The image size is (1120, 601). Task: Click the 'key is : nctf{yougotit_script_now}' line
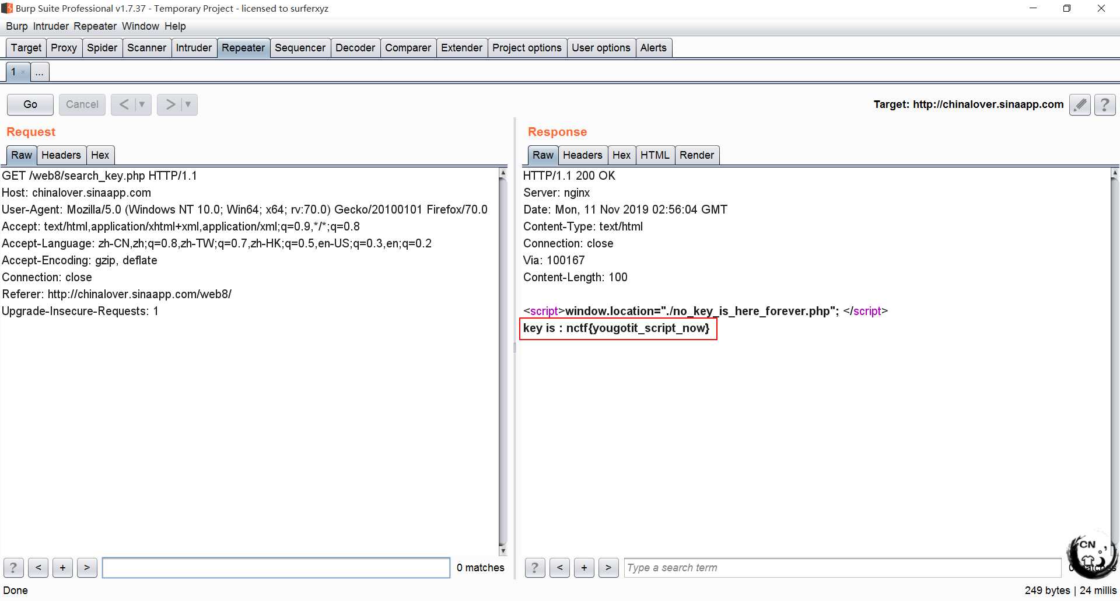pos(617,328)
